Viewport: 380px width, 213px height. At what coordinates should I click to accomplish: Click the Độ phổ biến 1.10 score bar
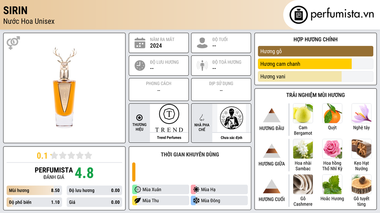(34, 202)
